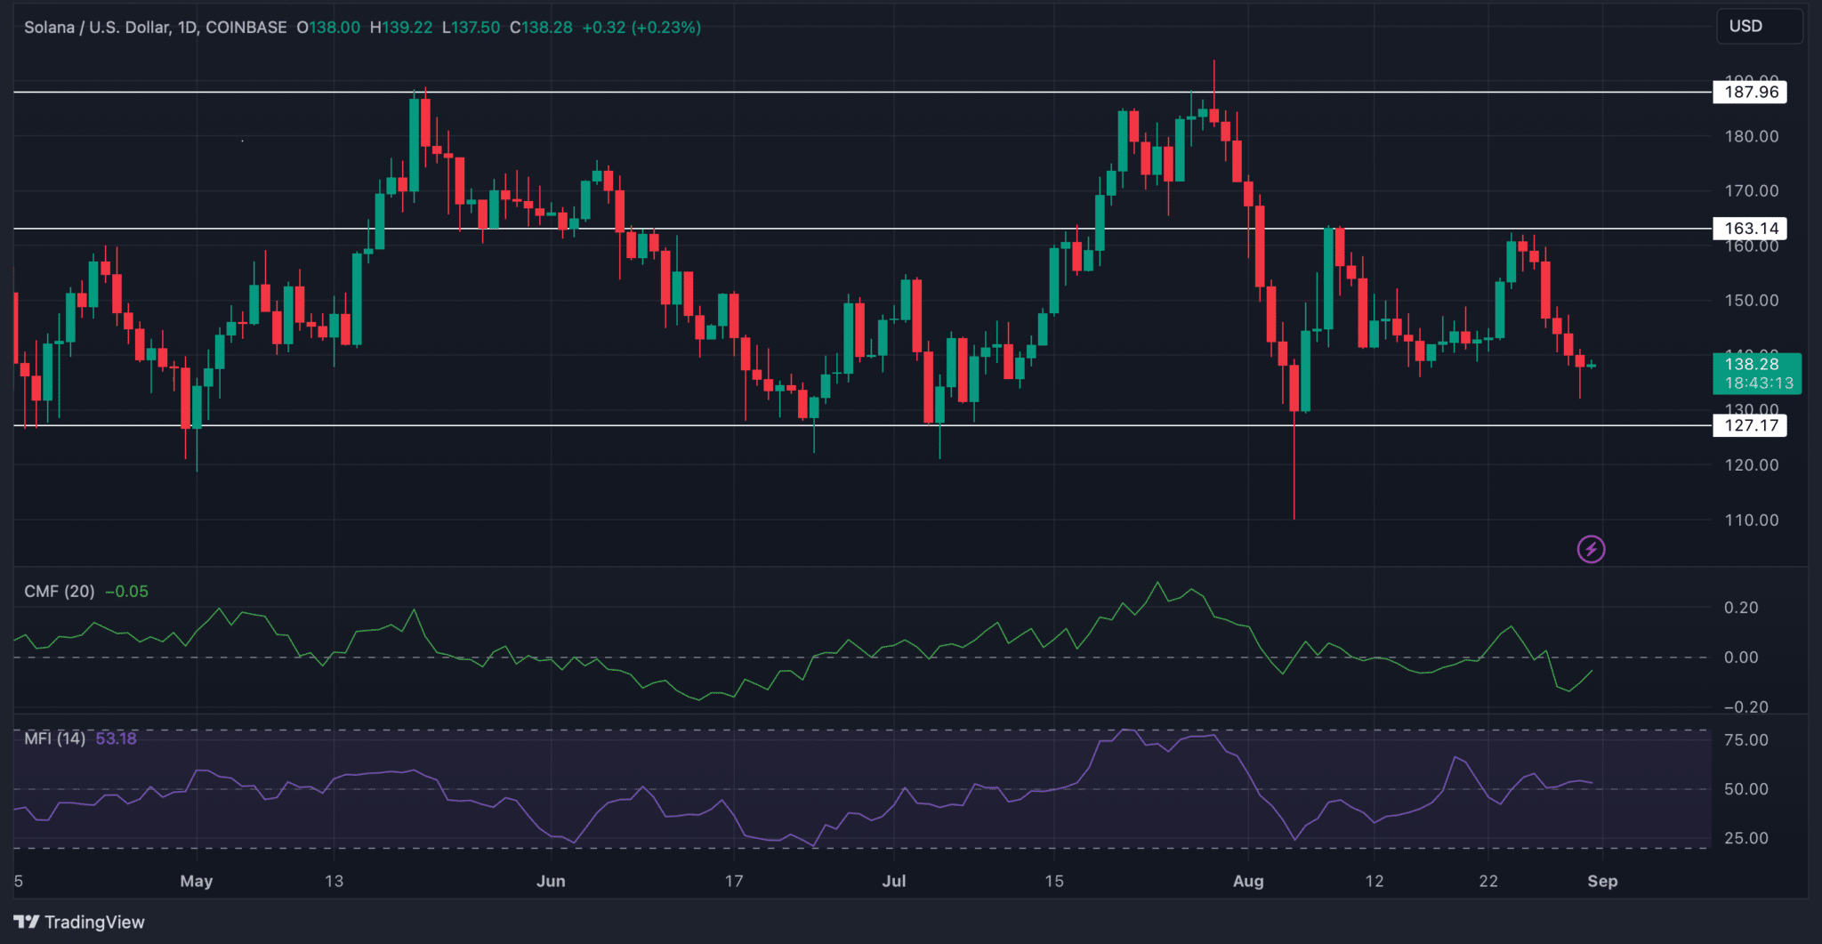Click the CMF 0.00 scale label
This screenshot has height=944, width=1822.
click(1741, 658)
